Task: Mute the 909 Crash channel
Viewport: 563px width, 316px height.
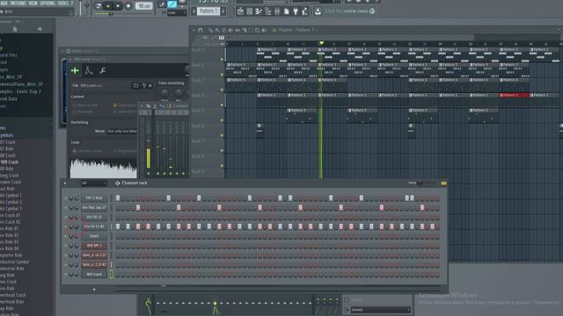Action: click(x=66, y=275)
